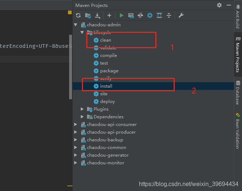Expand chaodou-backup module

click(x=76, y=140)
